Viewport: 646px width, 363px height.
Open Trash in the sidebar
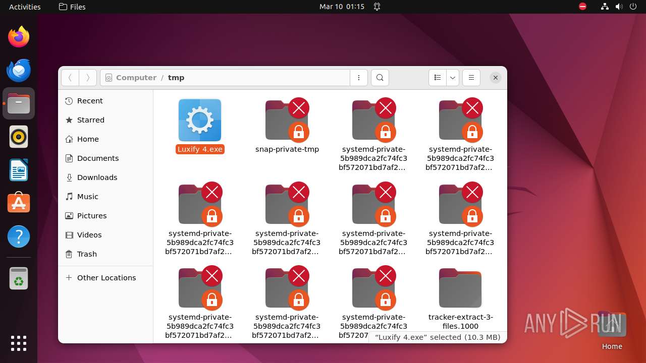click(x=105, y=254)
